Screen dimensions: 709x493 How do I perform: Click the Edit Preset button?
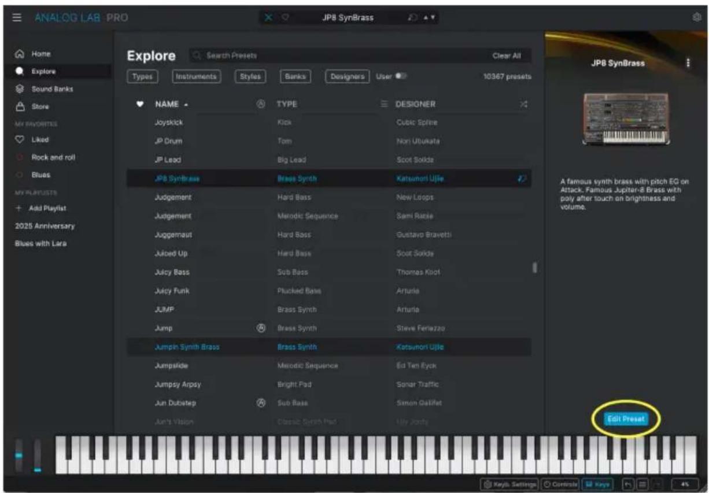pos(625,419)
